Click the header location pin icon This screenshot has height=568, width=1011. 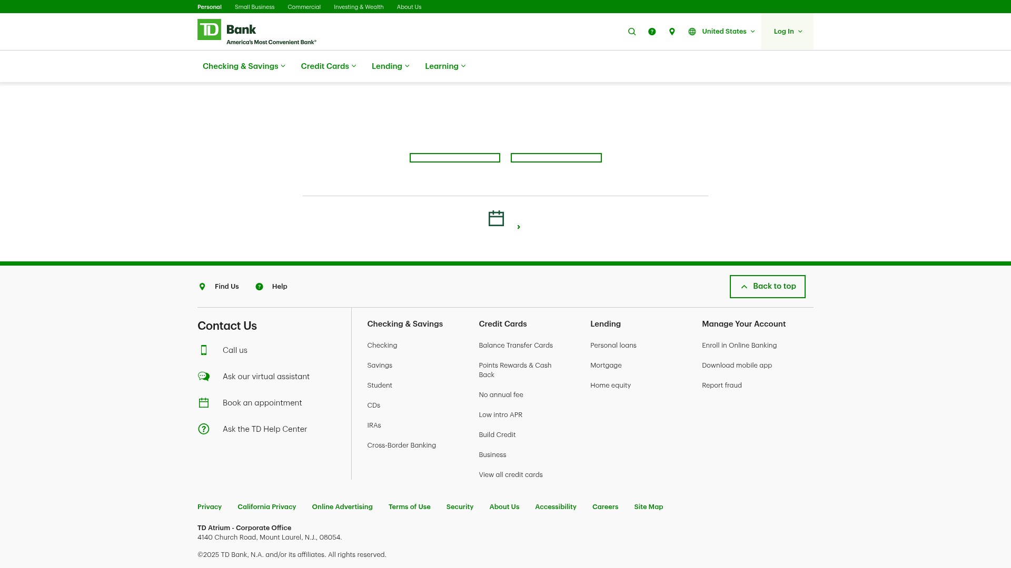coord(672,32)
